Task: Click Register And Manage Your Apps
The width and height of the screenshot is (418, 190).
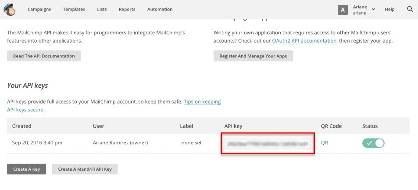Action: [253, 56]
